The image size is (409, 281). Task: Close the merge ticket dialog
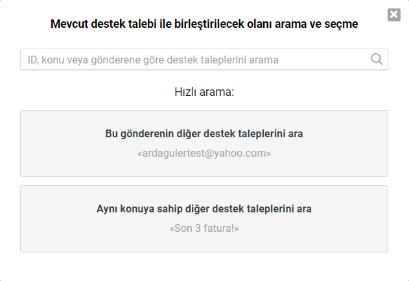pos(394,15)
